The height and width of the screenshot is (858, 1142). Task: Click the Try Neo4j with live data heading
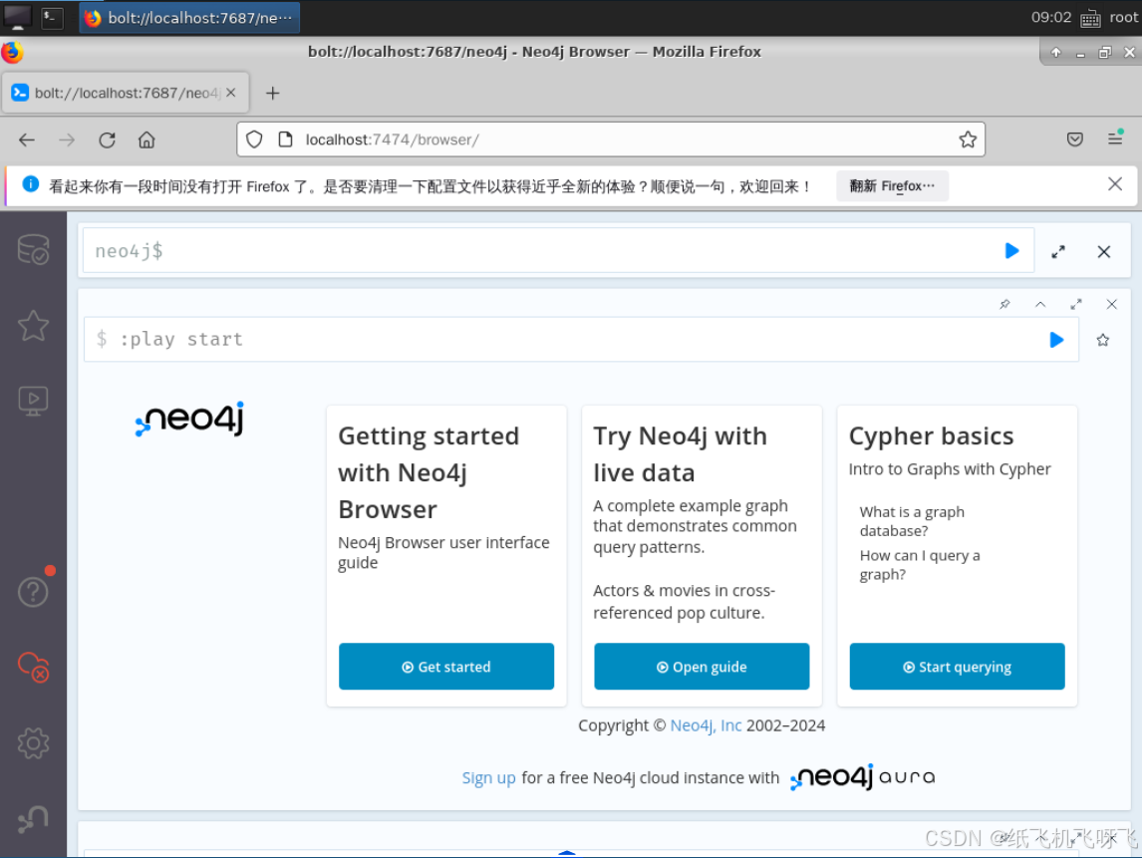(x=681, y=454)
